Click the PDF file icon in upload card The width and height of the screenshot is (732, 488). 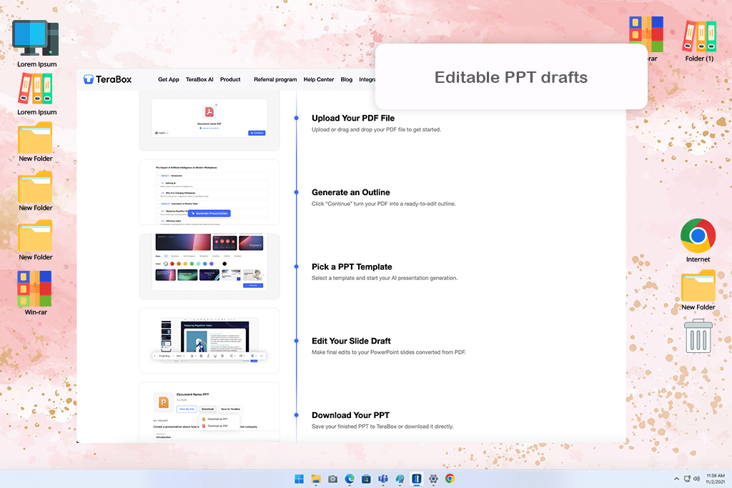[x=209, y=112]
